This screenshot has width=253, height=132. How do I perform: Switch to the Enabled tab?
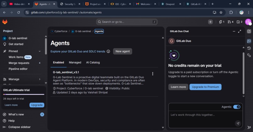point(58,62)
